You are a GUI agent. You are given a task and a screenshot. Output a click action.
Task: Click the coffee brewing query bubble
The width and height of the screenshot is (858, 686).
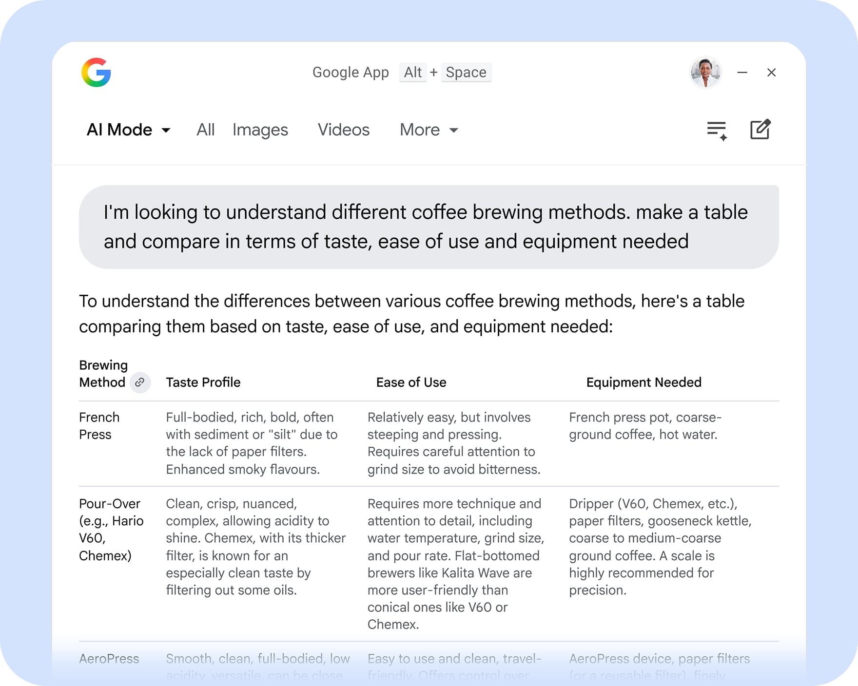pyautogui.click(x=428, y=226)
